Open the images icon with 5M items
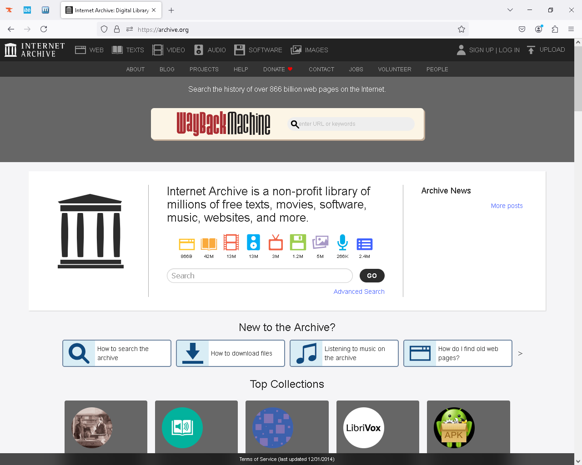This screenshot has height=465, width=582. pyautogui.click(x=320, y=242)
